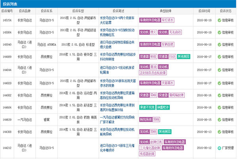
Task: Click the 一汽马自达 brand cell
Action: tap(25, 120)
